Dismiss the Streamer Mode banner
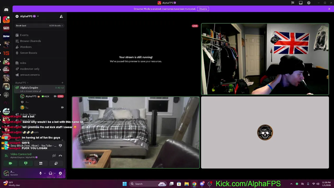 pyautogui.click(x=329, y=9)
